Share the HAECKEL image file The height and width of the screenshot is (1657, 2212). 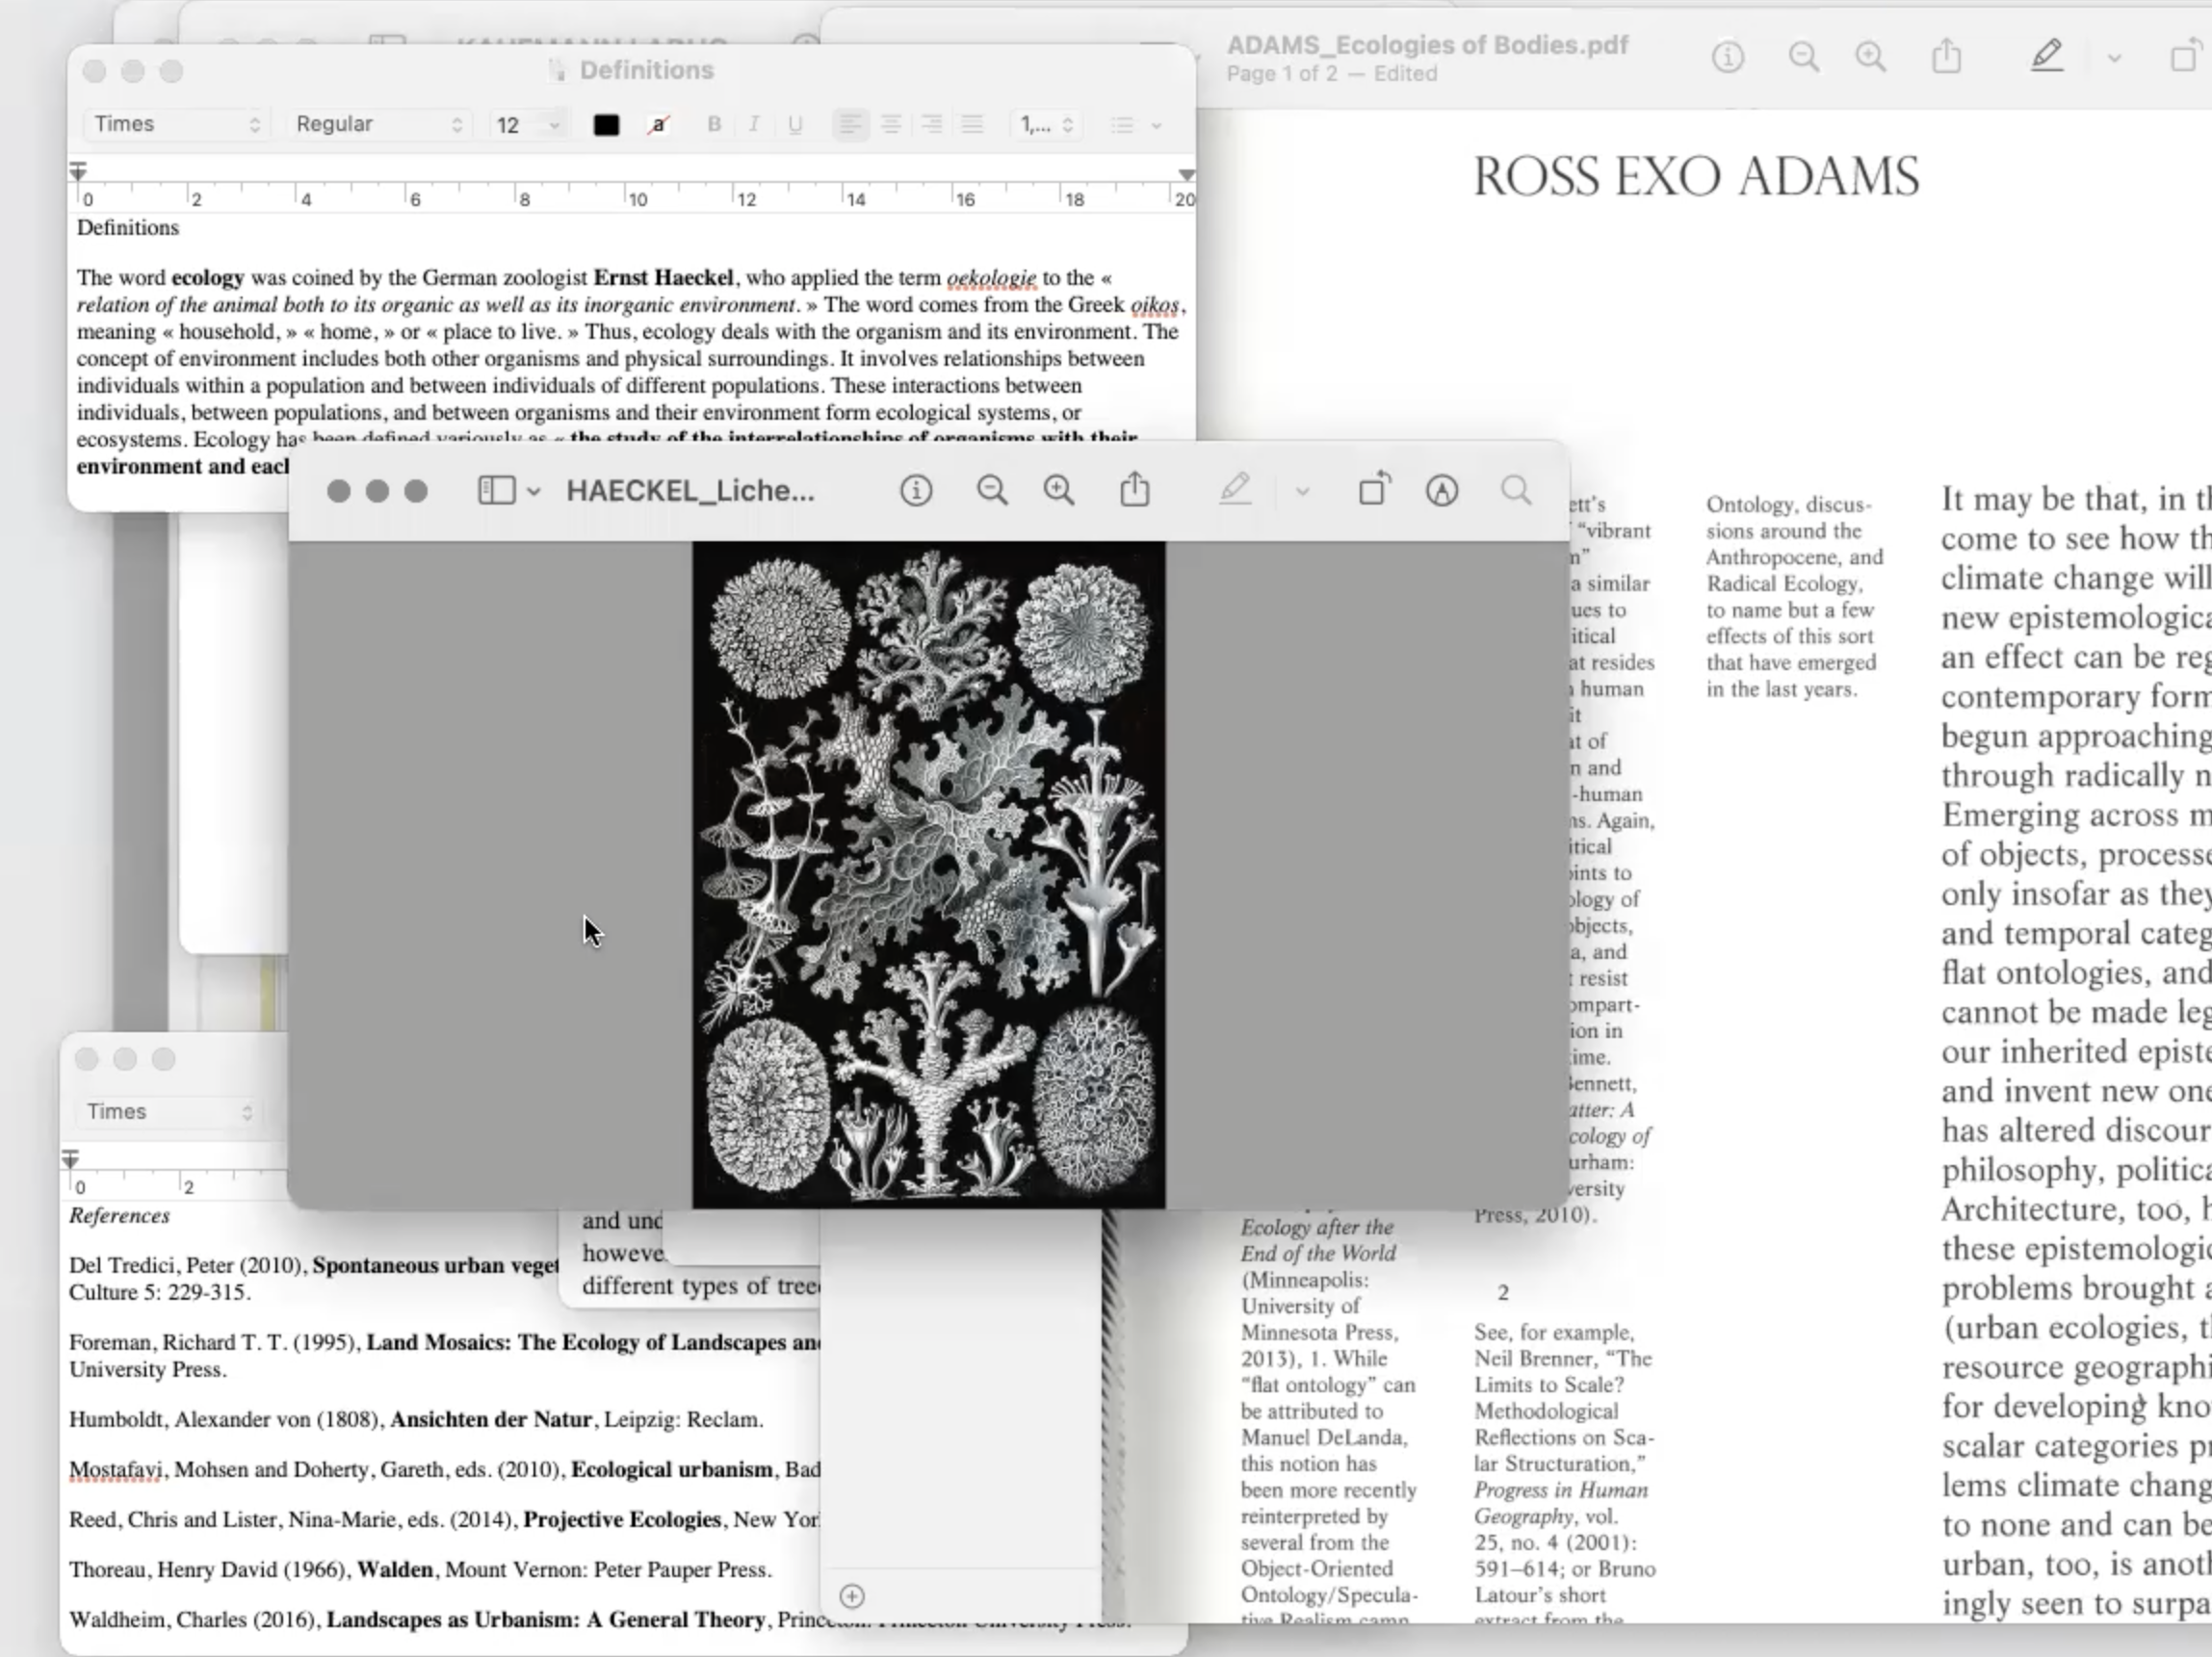(1134, 490)
